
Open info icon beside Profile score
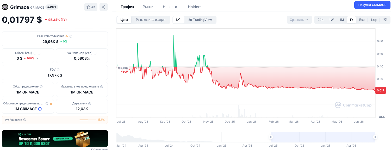tap(25, 120)
